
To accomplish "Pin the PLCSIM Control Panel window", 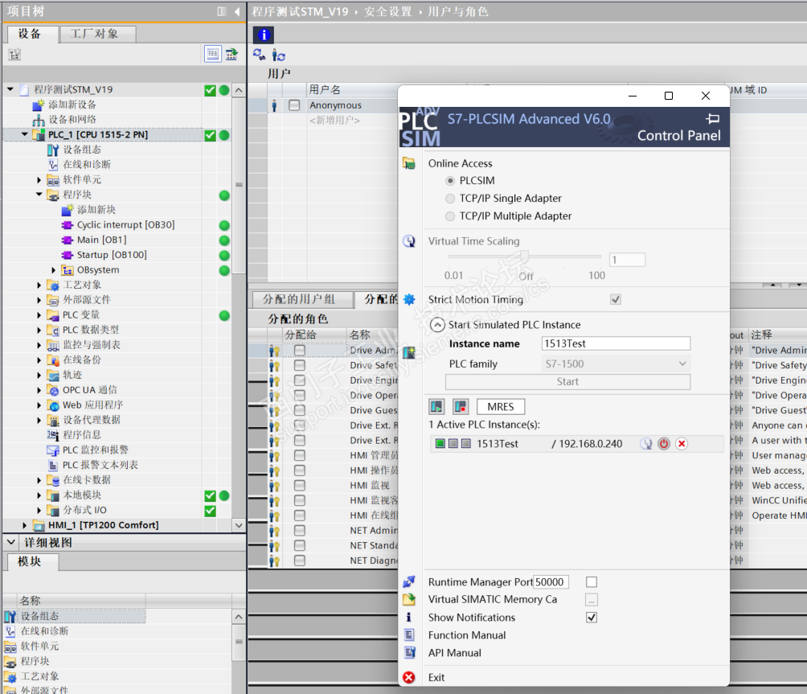I will [712, 119].
